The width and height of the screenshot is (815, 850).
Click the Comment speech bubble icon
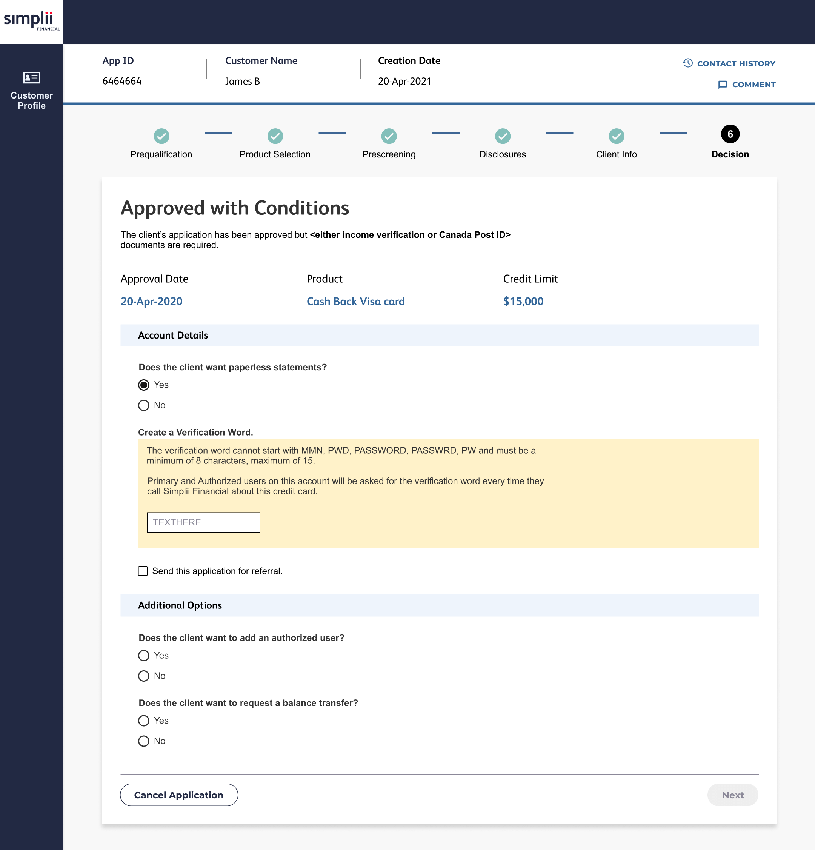722,85
